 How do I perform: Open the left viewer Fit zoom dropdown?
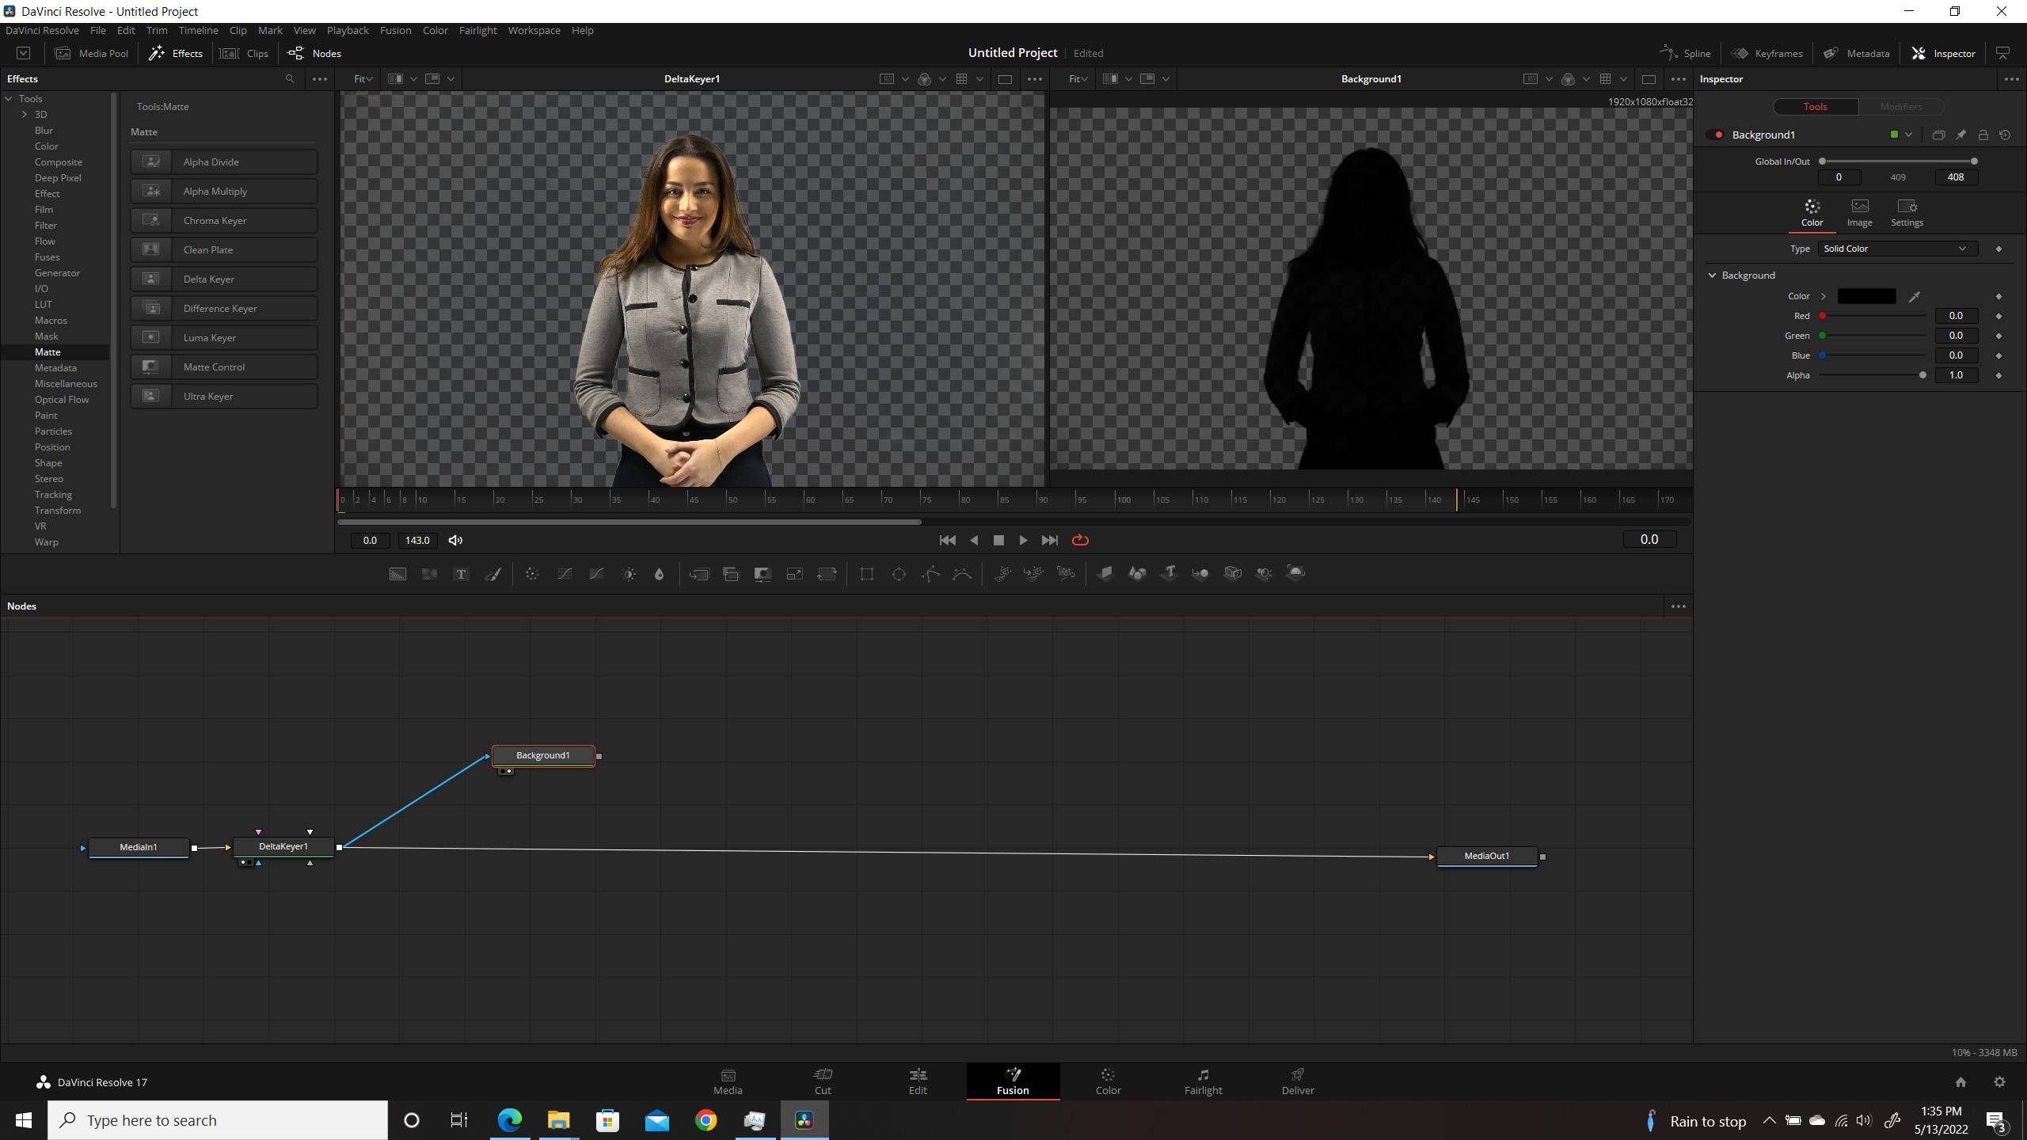(363, 79)
